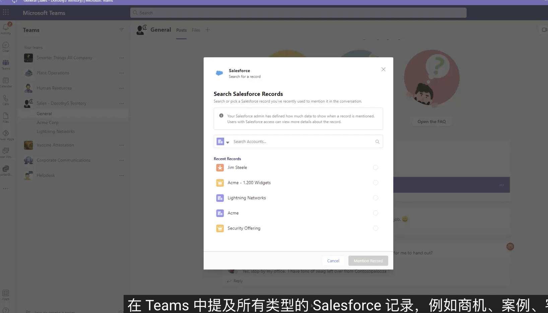Open more options for Vaccine Attestation team
This screenshot has width=548, height=313.
(121, 145)
